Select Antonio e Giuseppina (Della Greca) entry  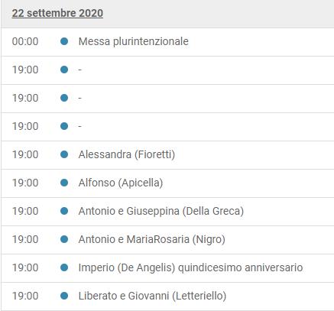pos(161,211)
